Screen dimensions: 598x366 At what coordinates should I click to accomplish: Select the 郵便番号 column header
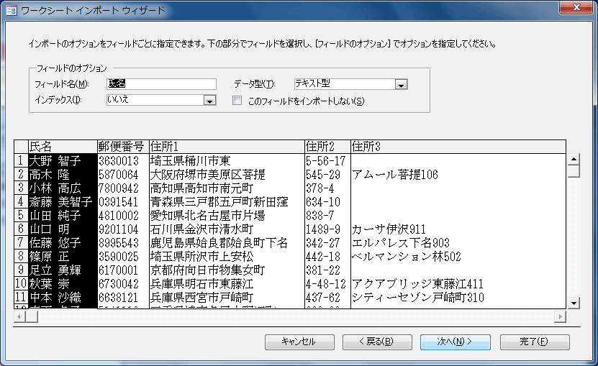123,147
